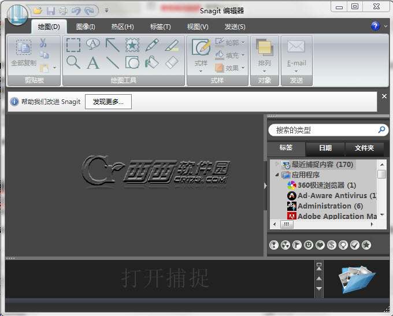Select the Zoom magnifier tool
Image resolution: width=393 pixels, height=316 pixels.
point(73,62)
